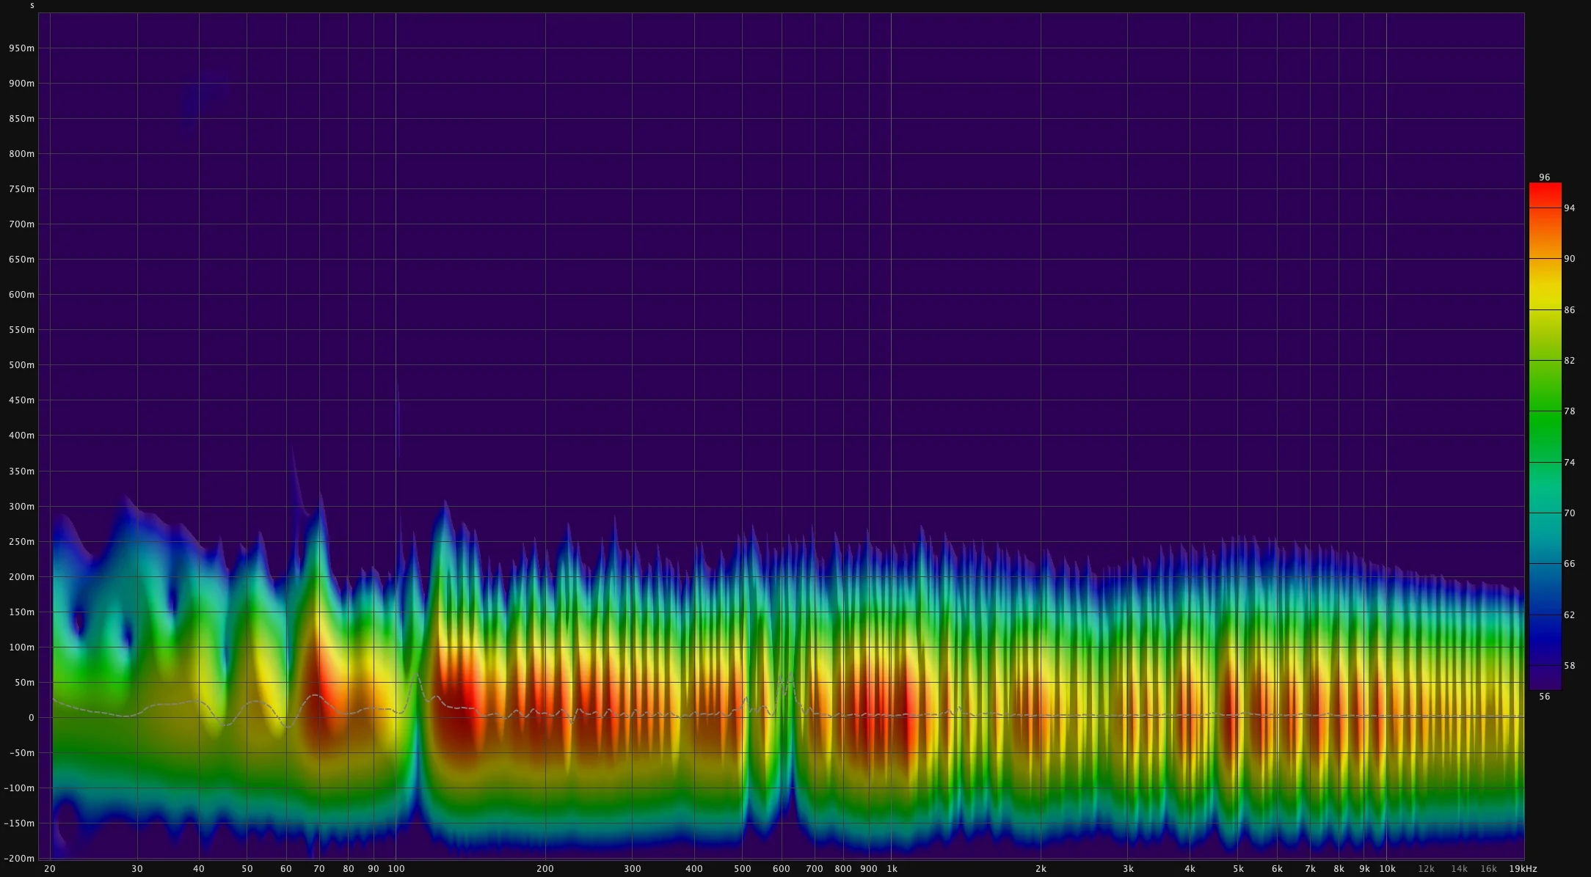Image resolution: width=1591 pixels, height=877 pixels.
Task: Click the "16k" frequency axis label
Action: (1489, 869)
